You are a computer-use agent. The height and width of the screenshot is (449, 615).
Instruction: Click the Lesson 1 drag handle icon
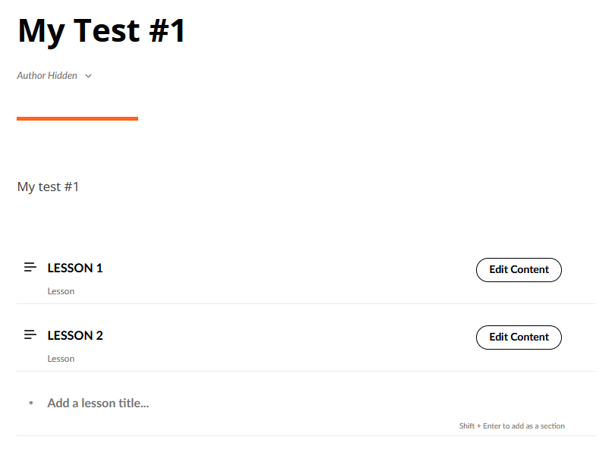(x=30, y=268)
